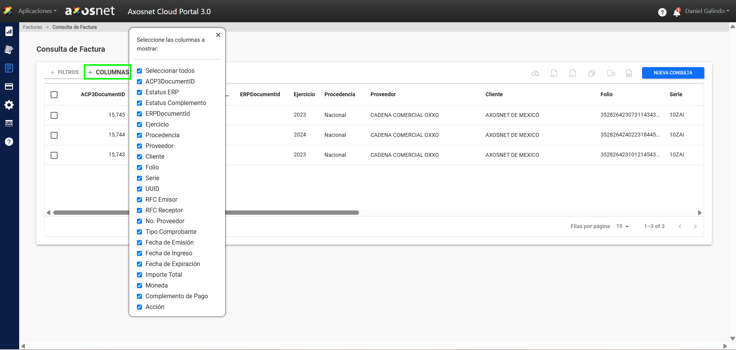Select the row checkbox for document 15,745
Screen dimensions: 736x350
coord(54,115)
